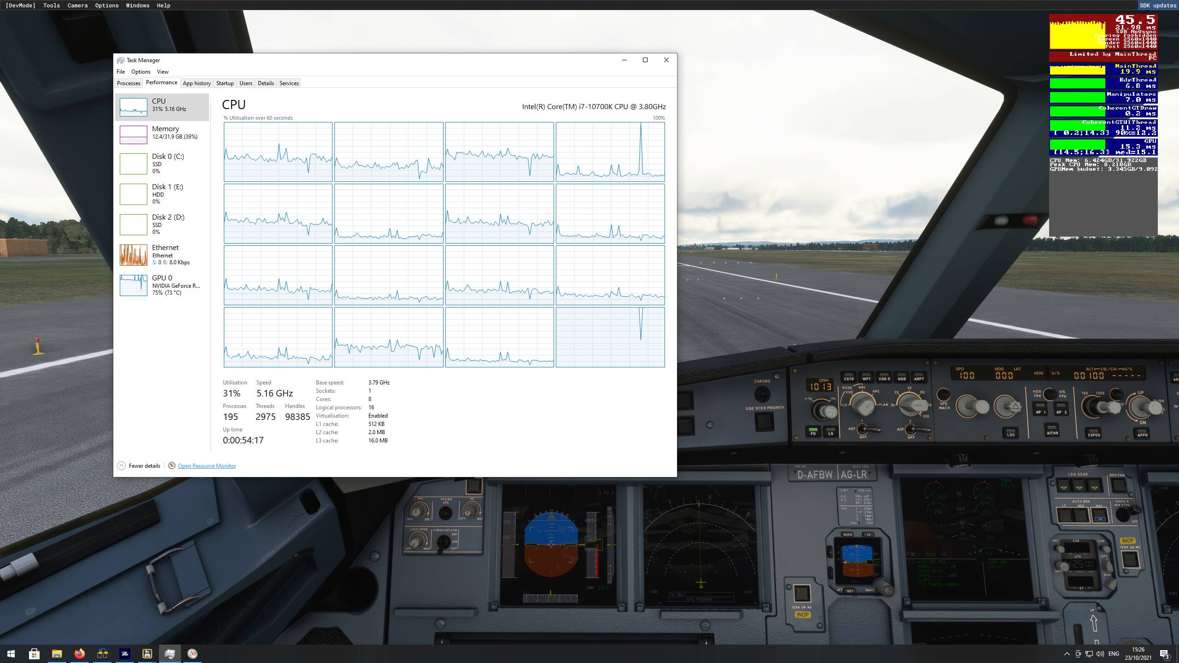Image resolution: width=1179 pixels, height=663 pixels.
Task: Click the Flight Simulator taskbar icon
Action: pyautogui.click(x=125, y=653)
